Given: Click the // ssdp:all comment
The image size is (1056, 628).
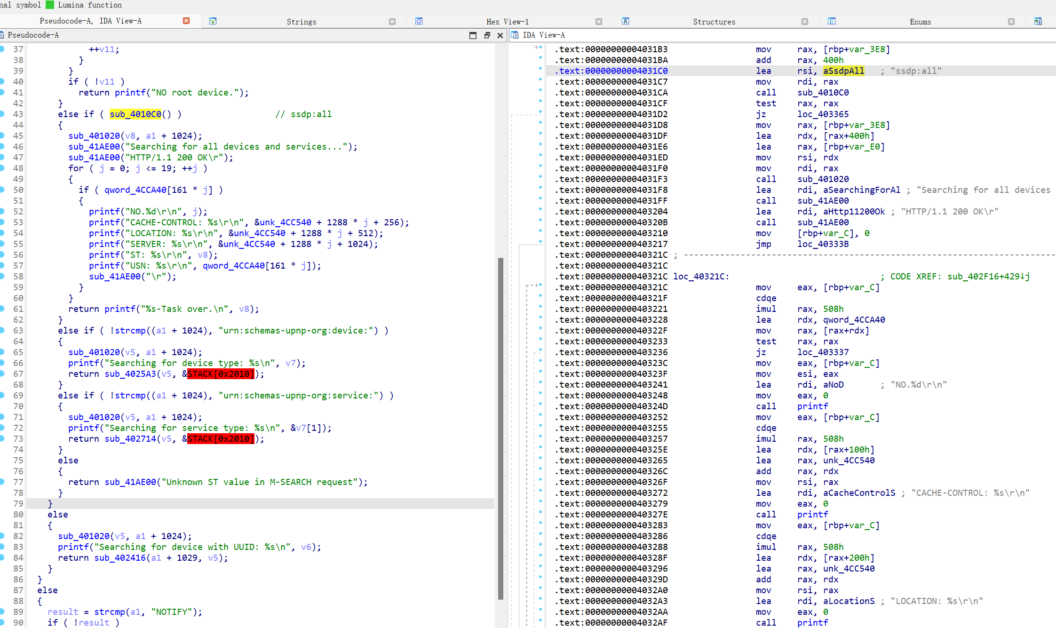Looking at the screenshot, I should [x=303, y=114].
